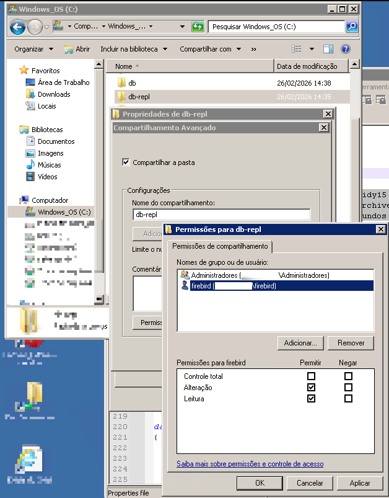Uncheck Compartilhar a pasta checkbox
389x498 pixels.
coord(126,162)
